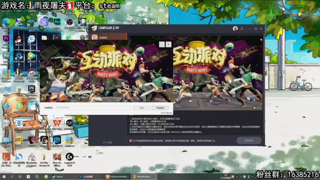Click the install path input field
This screenshot has width=320, height=180.
[x=93, y=108]
